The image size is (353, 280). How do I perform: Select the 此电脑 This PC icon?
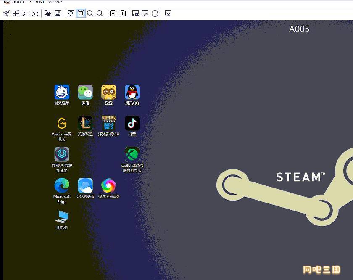62,220
